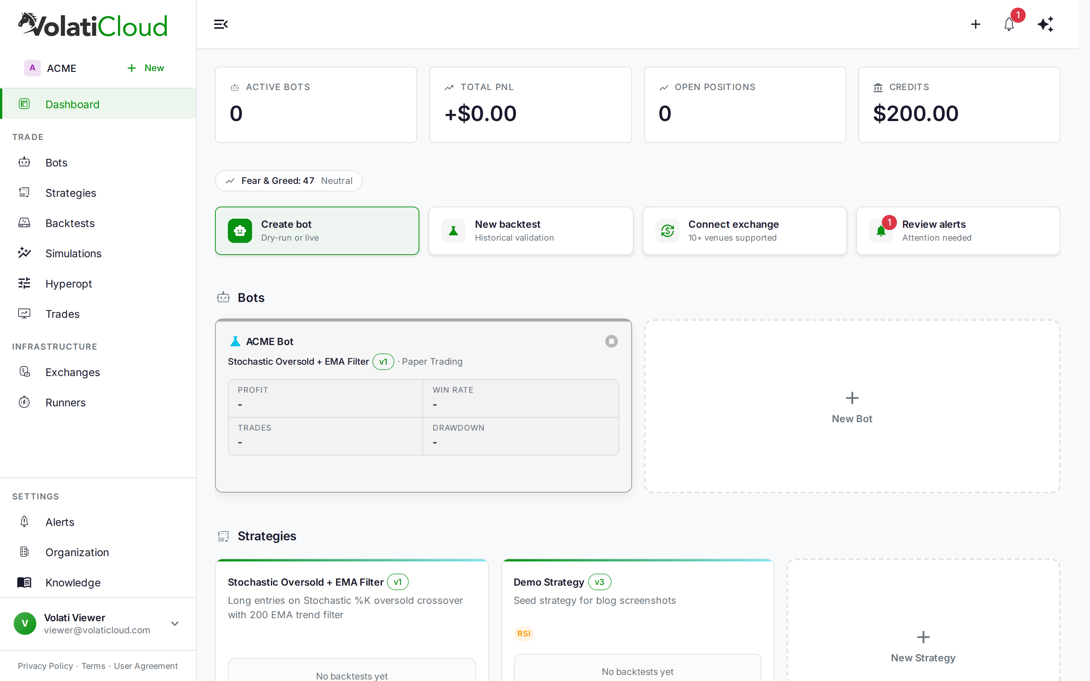Image resolution: width=1090 pixels, height=681 pixels.
Task: Click the green Create bot robot icon
Action: 240,231
